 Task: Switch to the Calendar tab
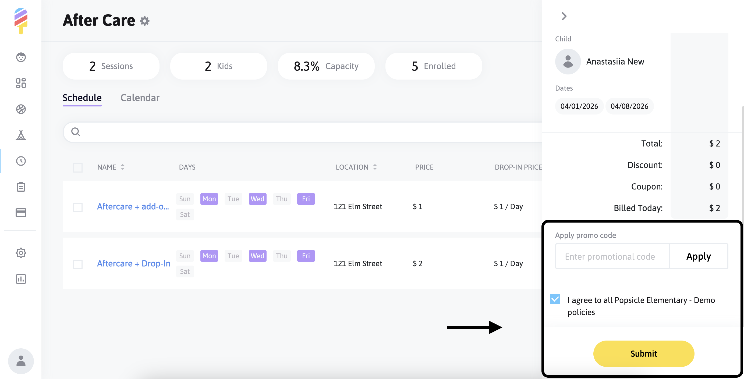point(140,98)
